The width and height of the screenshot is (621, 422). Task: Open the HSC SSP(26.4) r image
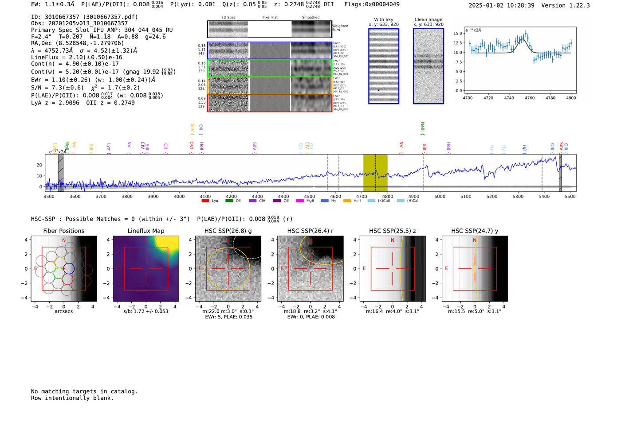[x=310, y=269]
